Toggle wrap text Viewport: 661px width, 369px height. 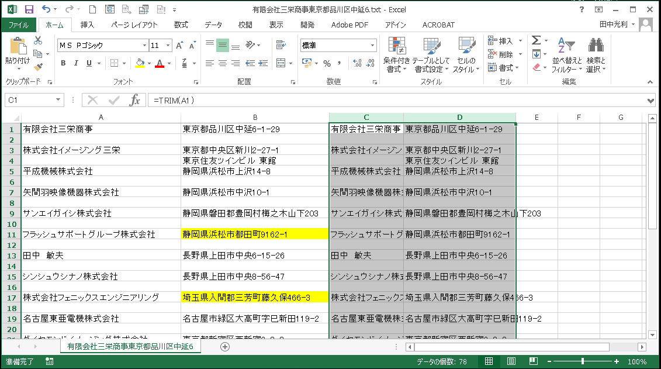[x=281, y=45]
